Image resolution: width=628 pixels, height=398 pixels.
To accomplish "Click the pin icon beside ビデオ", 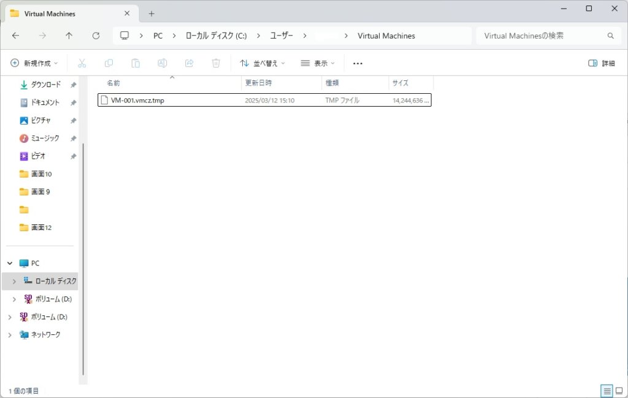I will (74, 156).
